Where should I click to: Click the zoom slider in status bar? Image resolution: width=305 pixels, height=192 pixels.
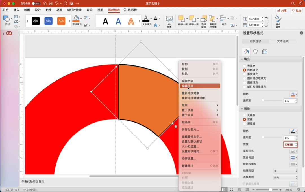[267, 190]
